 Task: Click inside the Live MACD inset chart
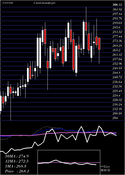tap(69, 162)
